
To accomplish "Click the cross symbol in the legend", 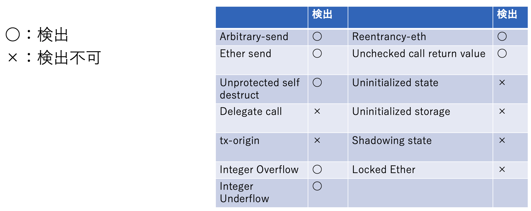I will click(13, 58).
